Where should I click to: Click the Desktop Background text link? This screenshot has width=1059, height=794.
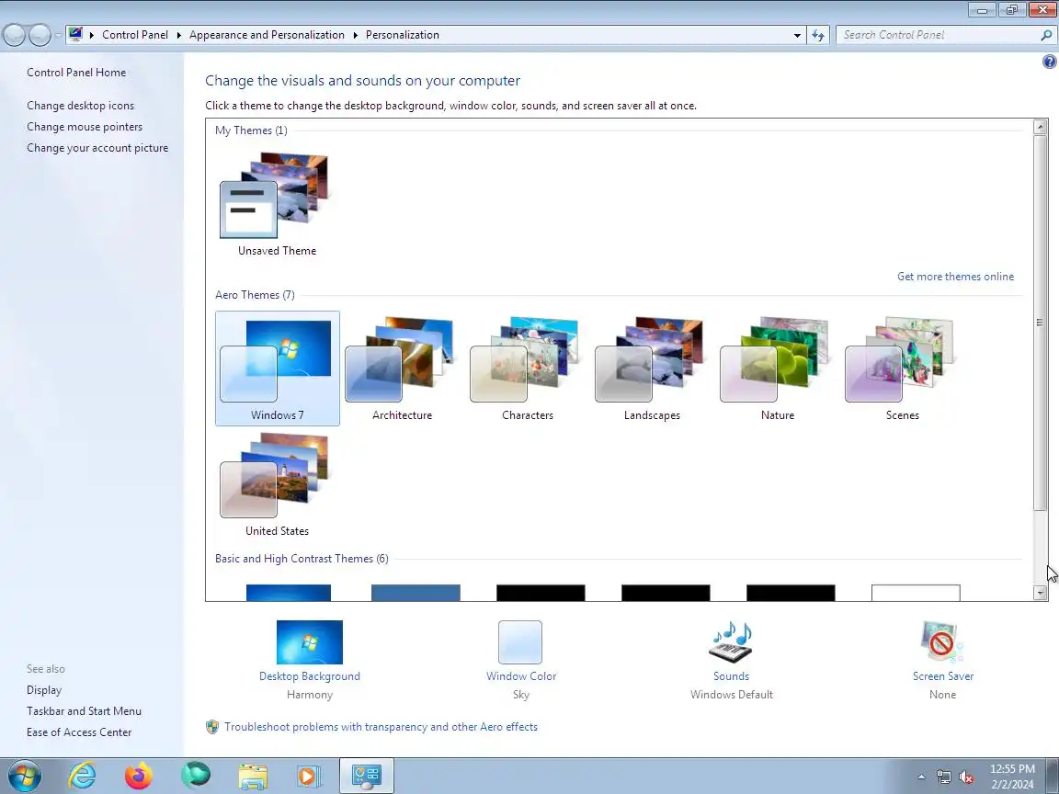coord(309,676)
